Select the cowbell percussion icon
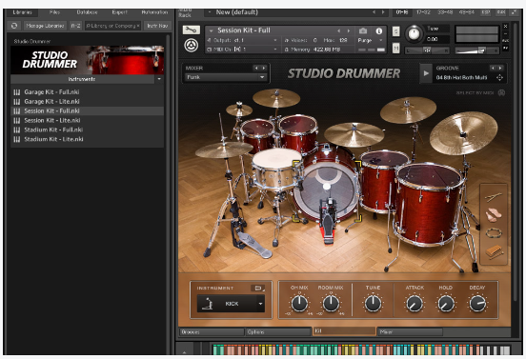This screenshot has width=526, height=359. click(494, 251)
